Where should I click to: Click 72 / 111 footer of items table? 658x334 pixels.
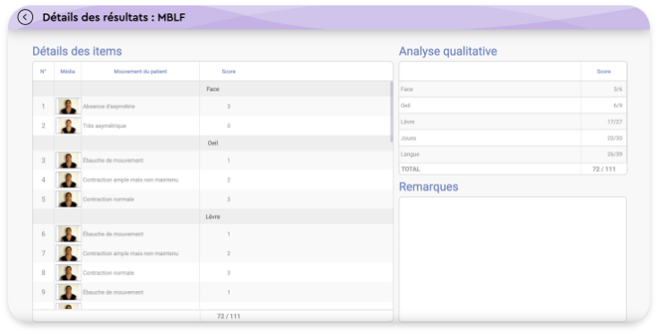click(229, 316)
